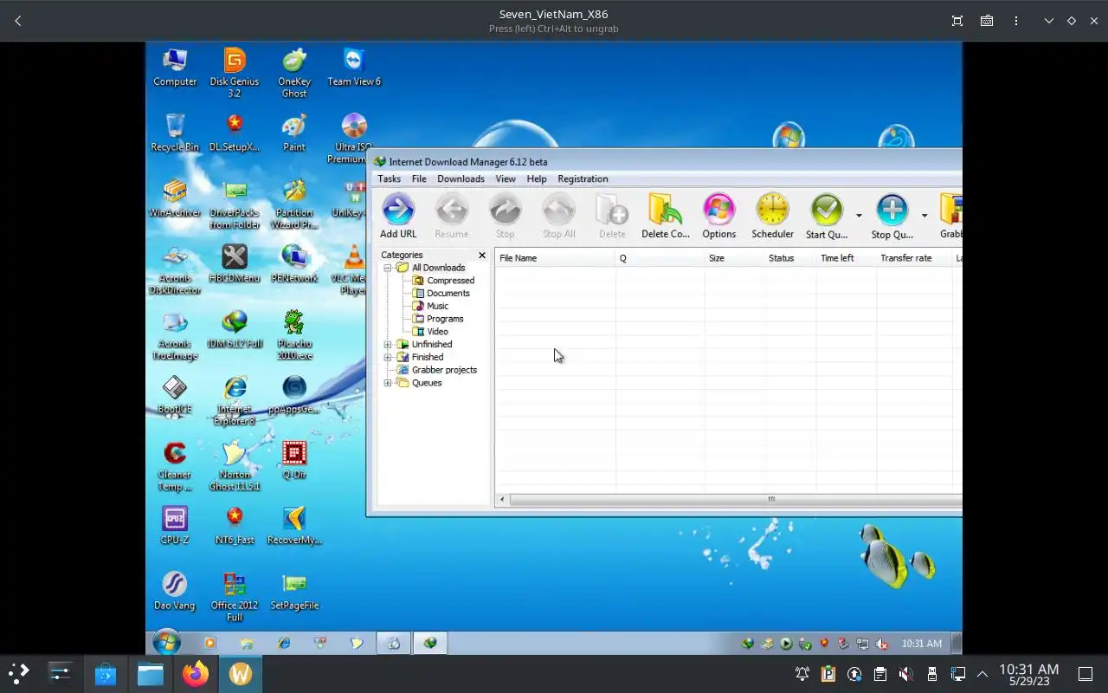Open the Scheduler clock icon
Screen dimensions: 1108x693
[772, 216]
